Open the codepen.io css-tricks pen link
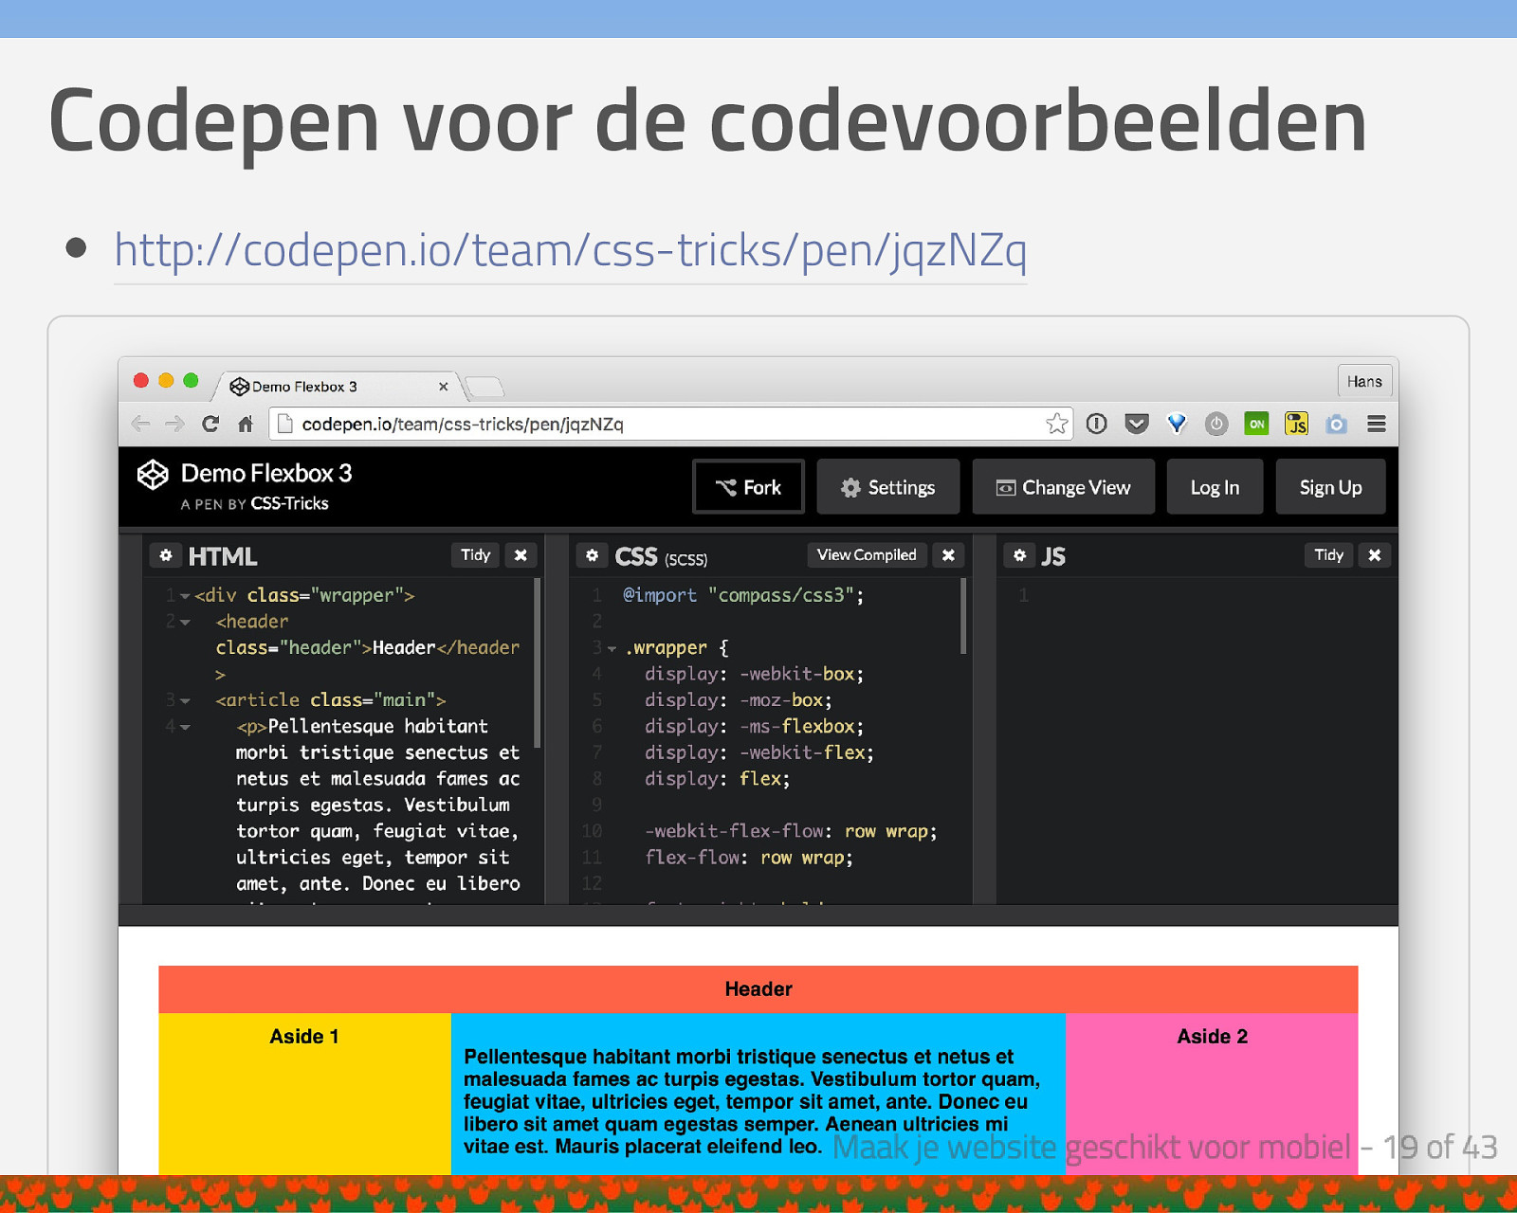This screenshot has height=1213, width=1517. [x=570, y=250]
